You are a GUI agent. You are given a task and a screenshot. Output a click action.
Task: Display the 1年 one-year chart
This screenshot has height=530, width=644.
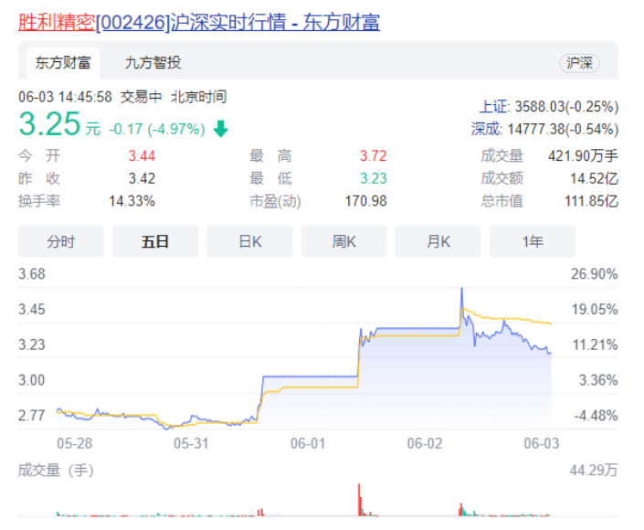tap(533, 241)
